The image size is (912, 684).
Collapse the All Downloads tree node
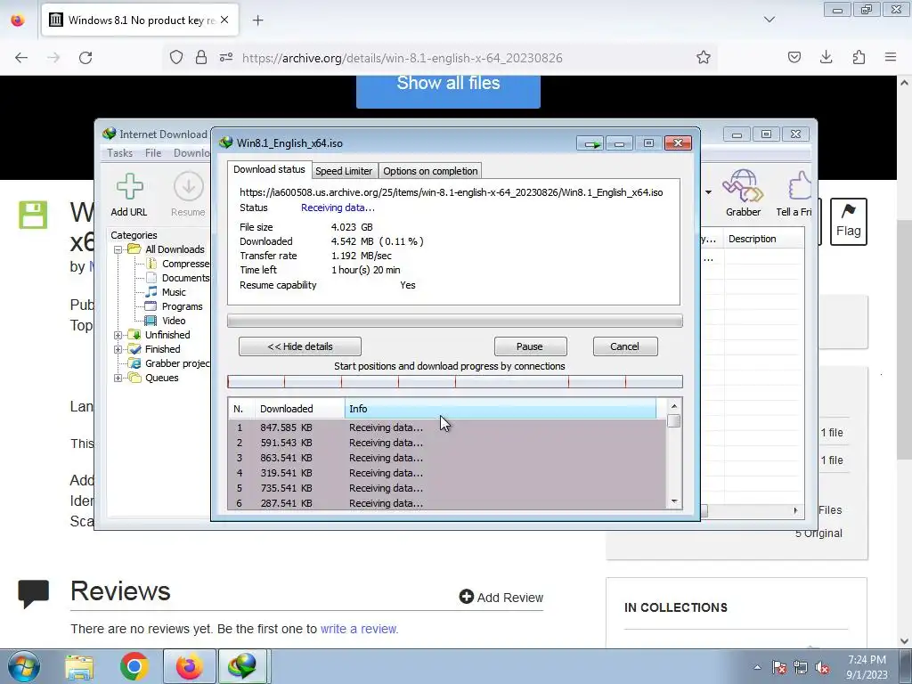click(x=118, y=249)
